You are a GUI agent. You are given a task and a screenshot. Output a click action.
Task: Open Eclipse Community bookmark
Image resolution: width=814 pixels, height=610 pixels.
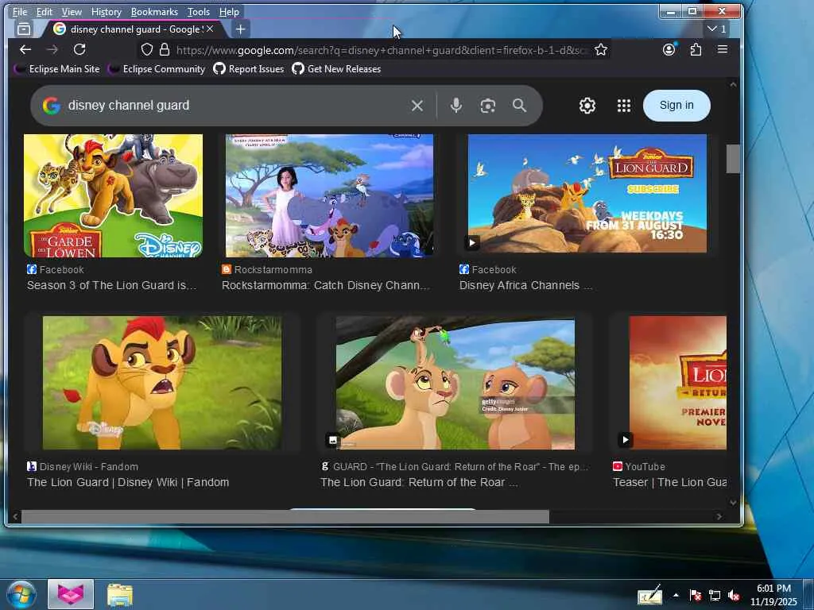tap(157, 69)
